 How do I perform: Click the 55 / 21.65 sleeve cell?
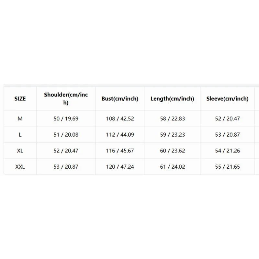click(x=227, y=167)
